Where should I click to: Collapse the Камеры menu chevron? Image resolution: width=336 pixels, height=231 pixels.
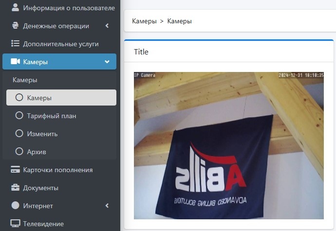(x=107, y=62)
